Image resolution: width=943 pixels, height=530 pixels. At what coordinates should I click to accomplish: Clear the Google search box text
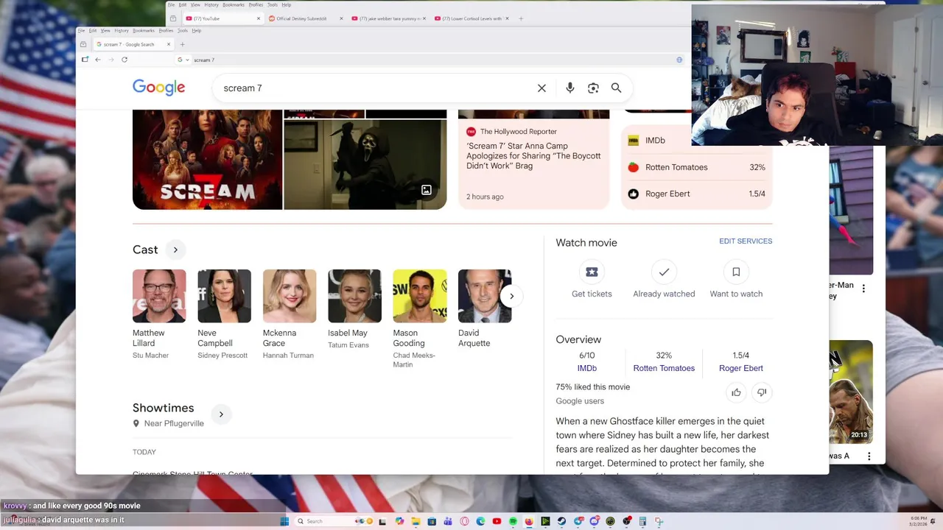point(541,88)
